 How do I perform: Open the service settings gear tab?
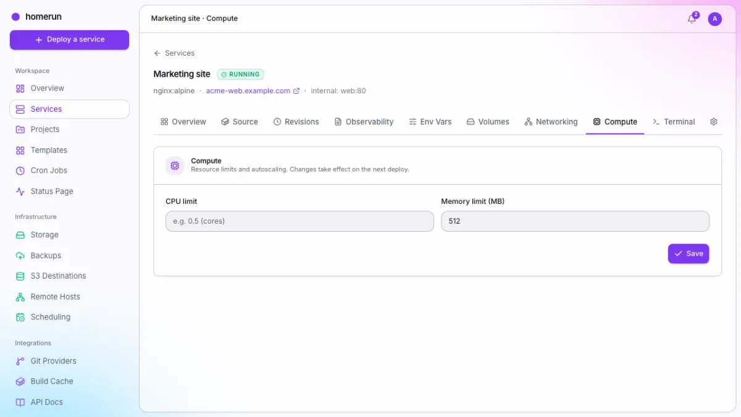714,122
